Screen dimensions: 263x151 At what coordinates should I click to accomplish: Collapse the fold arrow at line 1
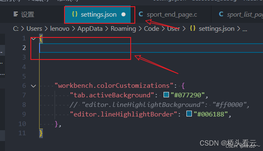(x=34, y=39)
